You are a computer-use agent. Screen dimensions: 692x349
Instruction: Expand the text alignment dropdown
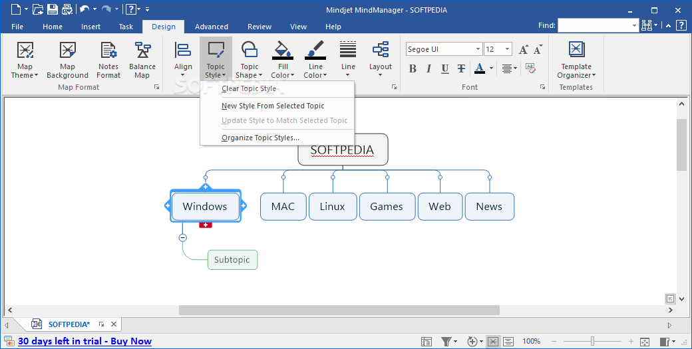tap(516, 68)
